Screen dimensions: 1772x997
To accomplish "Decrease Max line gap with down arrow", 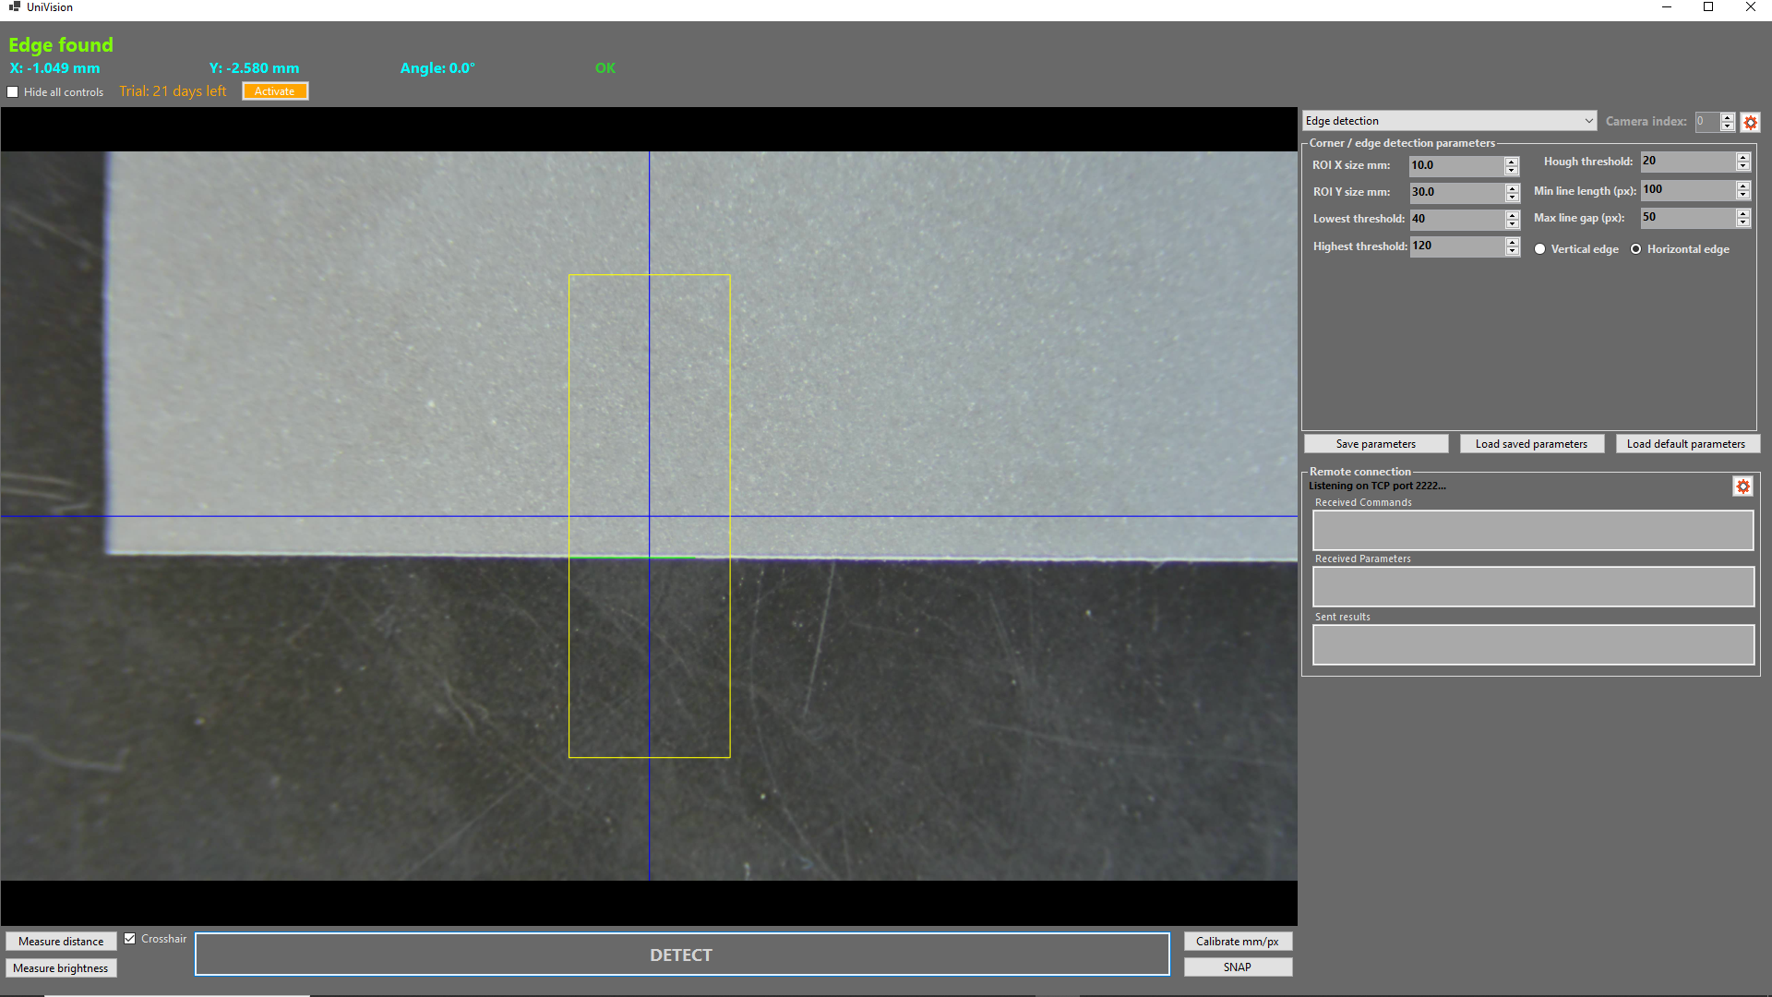I will (1742, 222).
